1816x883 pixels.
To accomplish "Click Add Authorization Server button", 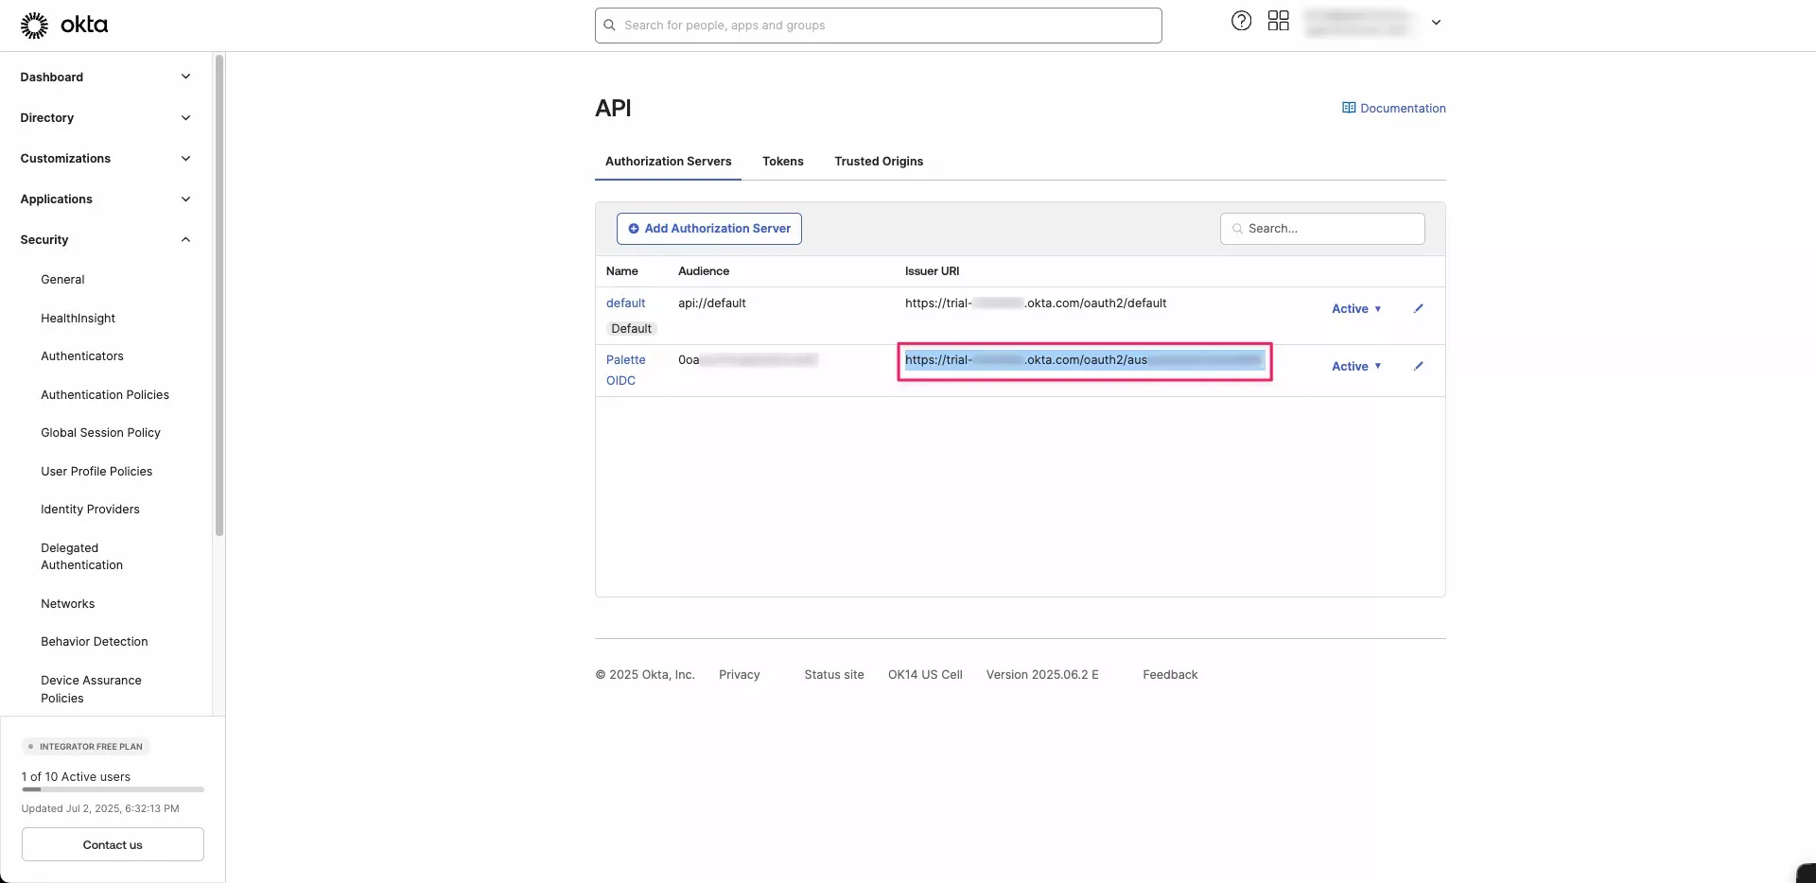I will click(x=708, y=228).
